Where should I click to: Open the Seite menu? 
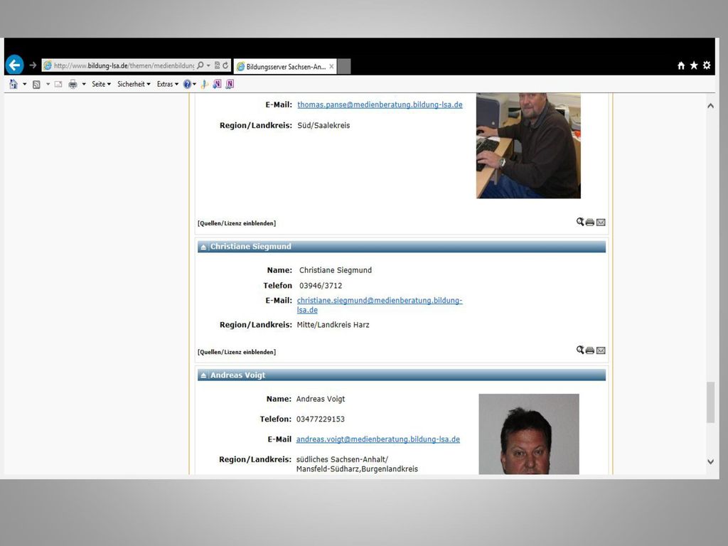coord(101,84)
